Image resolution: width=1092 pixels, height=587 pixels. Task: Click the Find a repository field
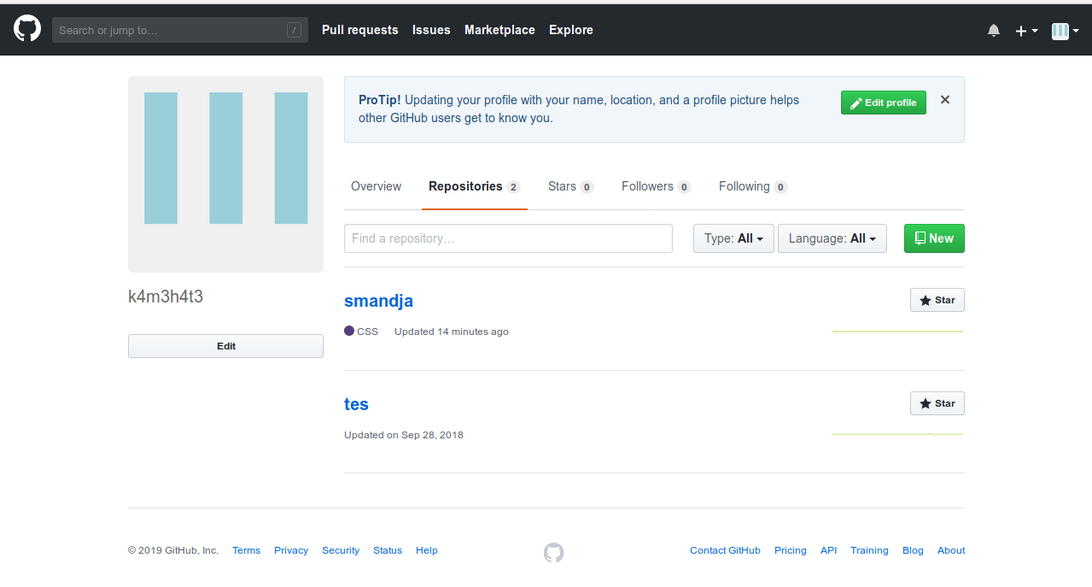point(508,238)
